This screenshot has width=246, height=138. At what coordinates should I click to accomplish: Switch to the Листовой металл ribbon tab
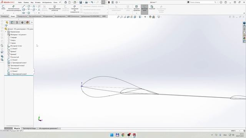(35, 16)
